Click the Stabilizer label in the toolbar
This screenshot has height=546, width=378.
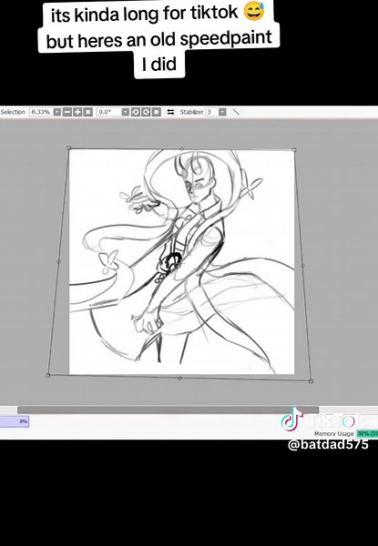coord(191,112)
